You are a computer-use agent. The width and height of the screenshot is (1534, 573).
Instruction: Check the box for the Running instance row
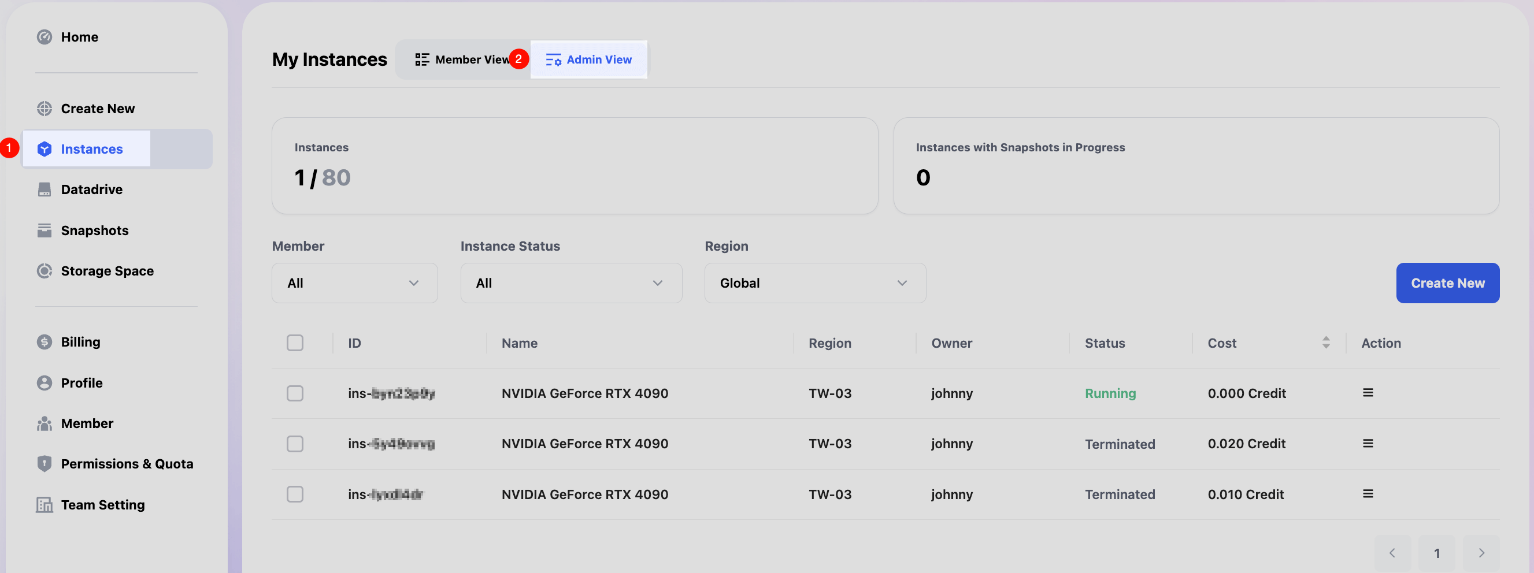coord(295,393)
